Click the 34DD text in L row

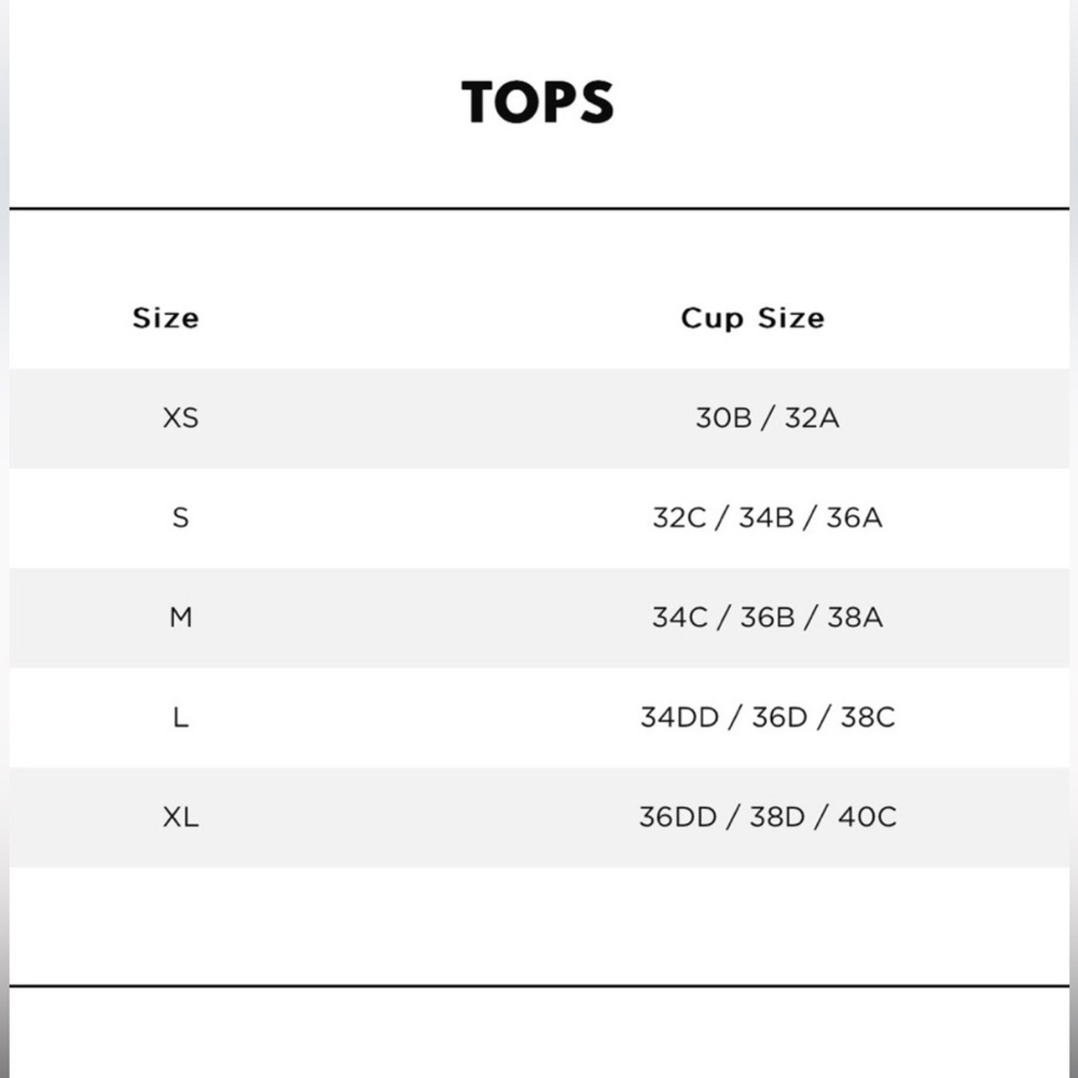point(680,718)
